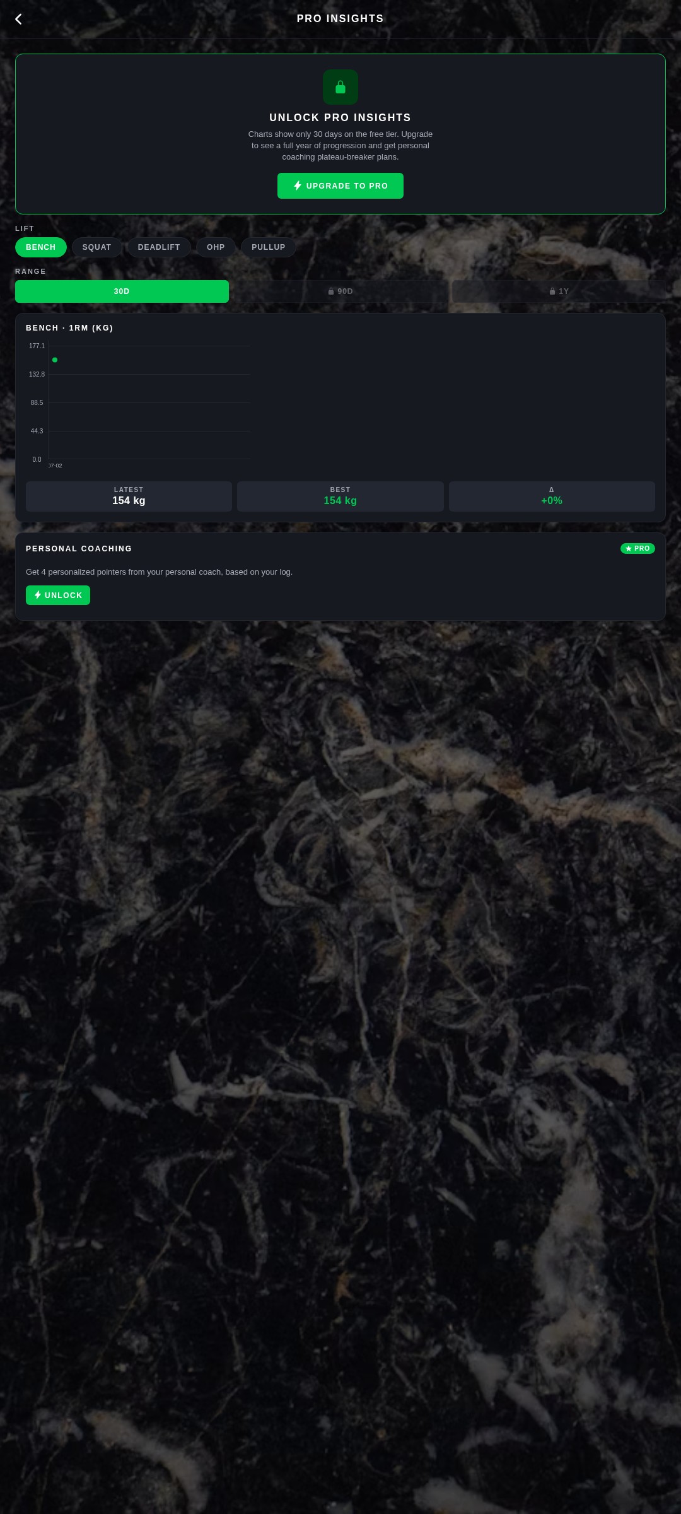Viewport: 681px width, 1514px height.
Task: Switch lift to Pullup
Action: pyautogui.click(x=269, y=247)
